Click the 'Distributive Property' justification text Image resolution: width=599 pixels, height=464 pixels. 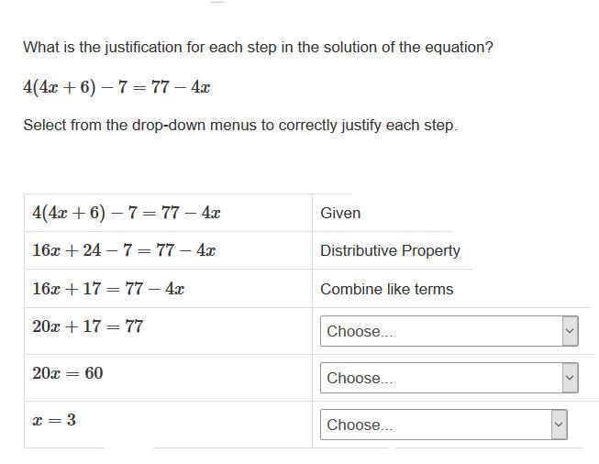(390, 250)
